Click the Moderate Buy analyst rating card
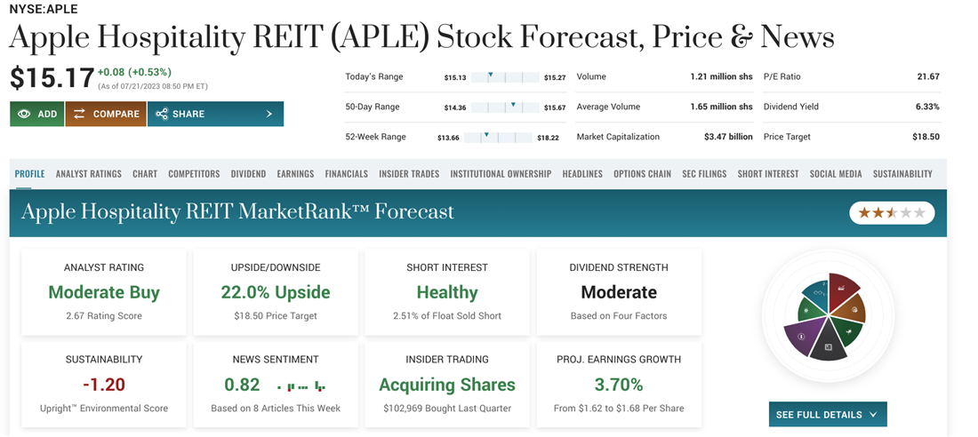The width and height of the screenshot is (978, 437). click(x=104, y=291)
